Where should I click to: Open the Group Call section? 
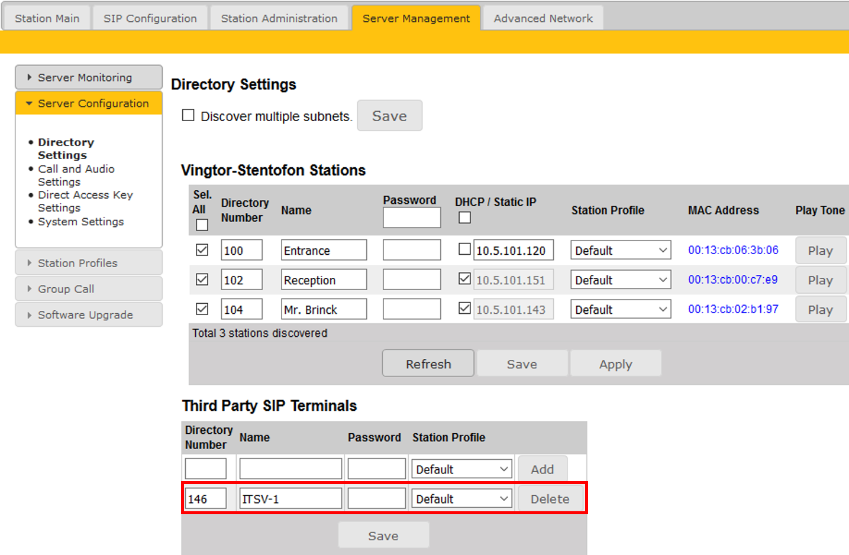[66, 289]
